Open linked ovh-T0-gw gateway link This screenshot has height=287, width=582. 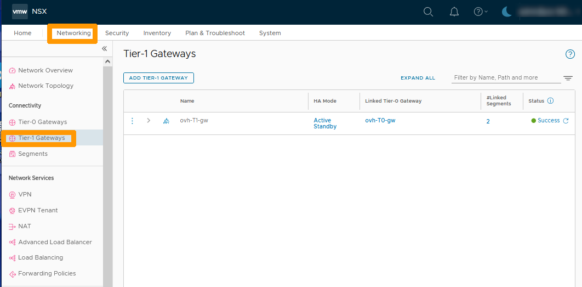pos(380,120)
